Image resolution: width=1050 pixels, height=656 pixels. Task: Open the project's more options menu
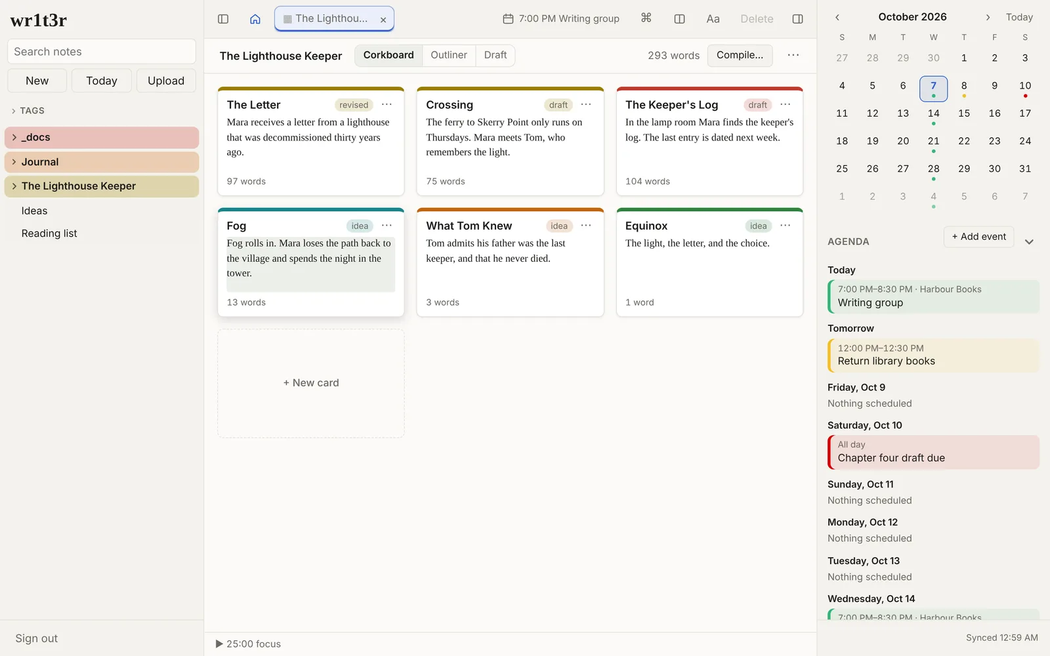793,55
